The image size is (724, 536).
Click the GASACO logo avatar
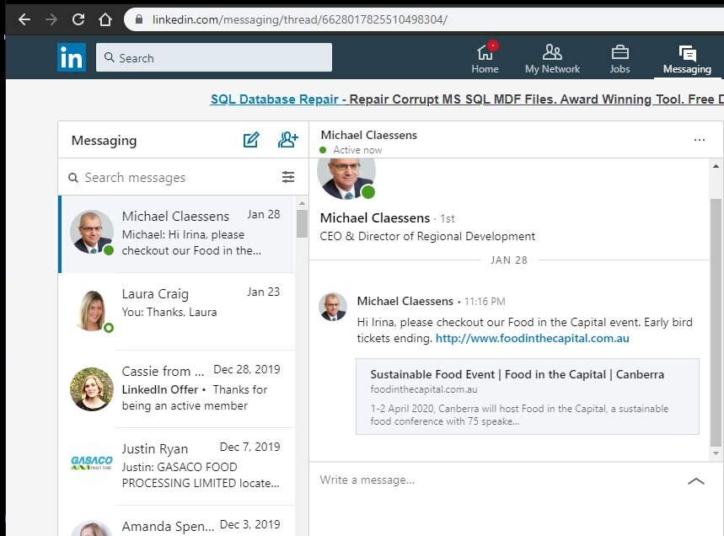[x=91, y=462]
